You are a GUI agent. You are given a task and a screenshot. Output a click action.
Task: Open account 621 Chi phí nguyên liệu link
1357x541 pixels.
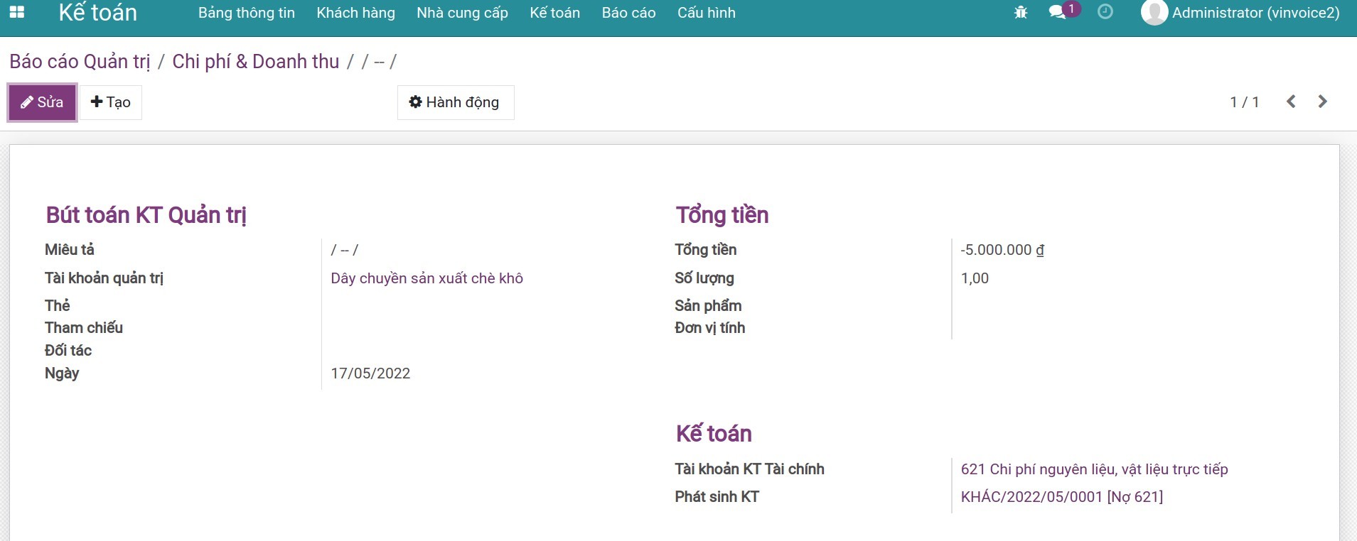1094,469
